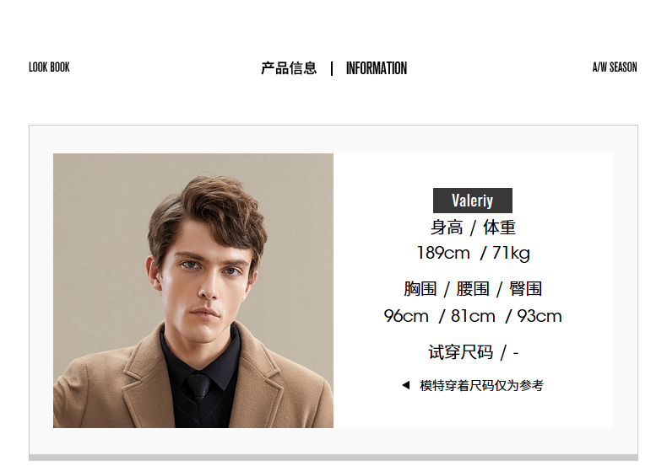
Task: Click the A/W SEASON label
Action: 615,67
